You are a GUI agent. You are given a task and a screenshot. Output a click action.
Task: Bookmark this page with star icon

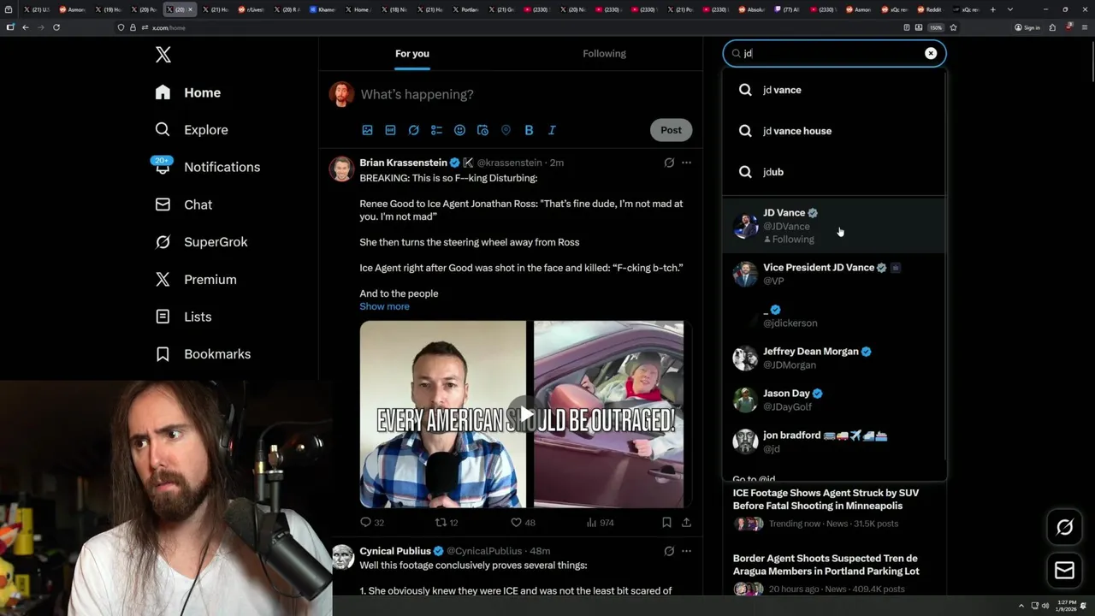tap(953, 27)
